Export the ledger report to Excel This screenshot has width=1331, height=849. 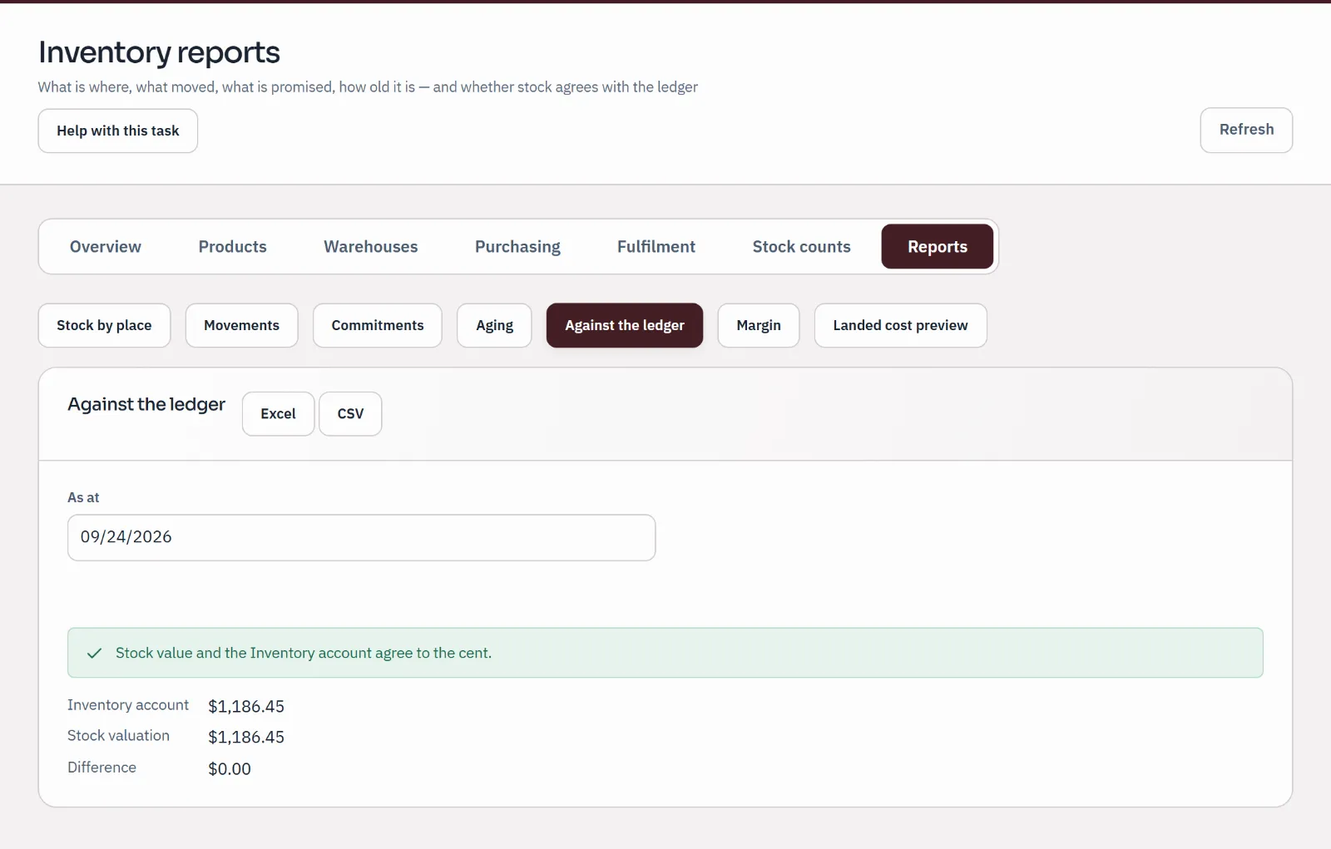click(278, 414)
